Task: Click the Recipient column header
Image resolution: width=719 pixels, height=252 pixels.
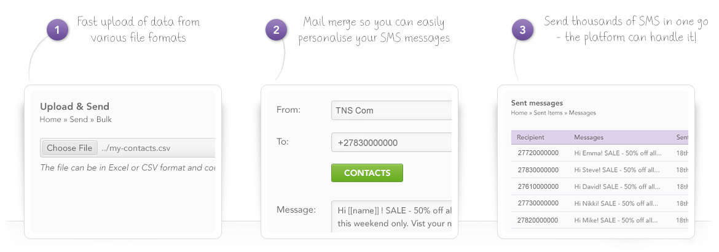Action: 530,137
